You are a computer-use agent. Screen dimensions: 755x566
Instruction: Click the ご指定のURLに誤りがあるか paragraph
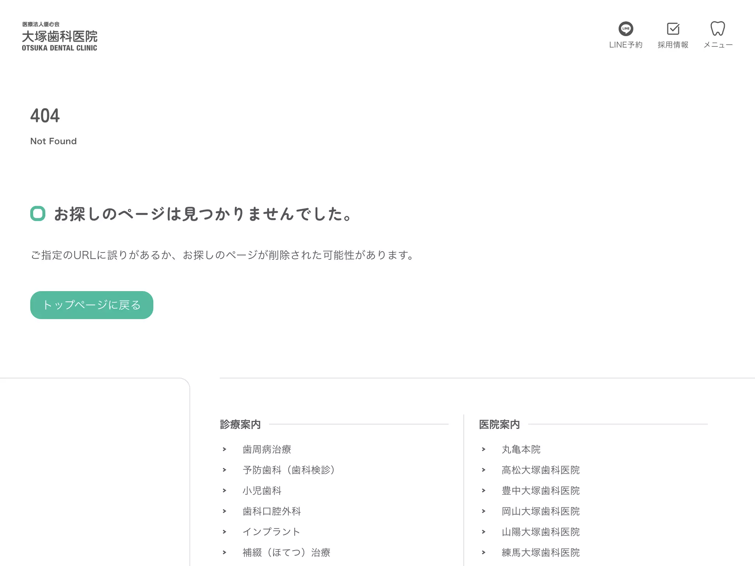(223, 255)
